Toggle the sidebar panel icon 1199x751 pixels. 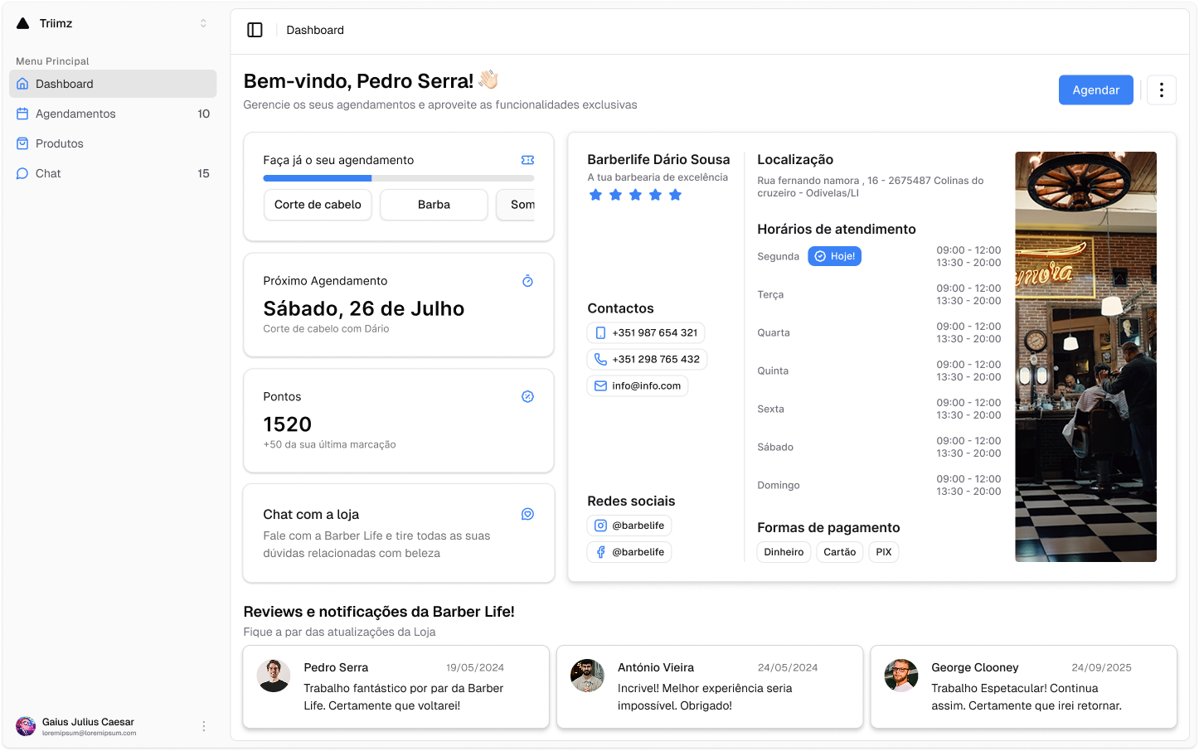(255, 30)
